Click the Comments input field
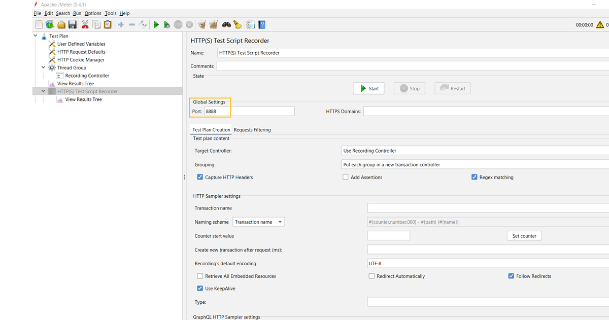 (413, 66)
